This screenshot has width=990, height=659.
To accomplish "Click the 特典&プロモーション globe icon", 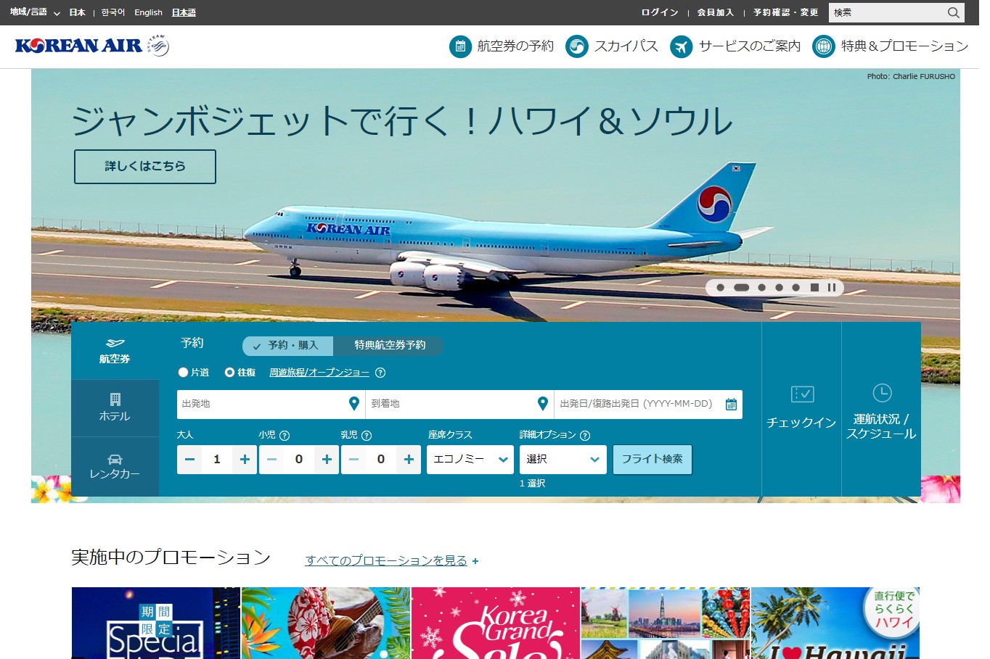I will click(x=823, y=46).
